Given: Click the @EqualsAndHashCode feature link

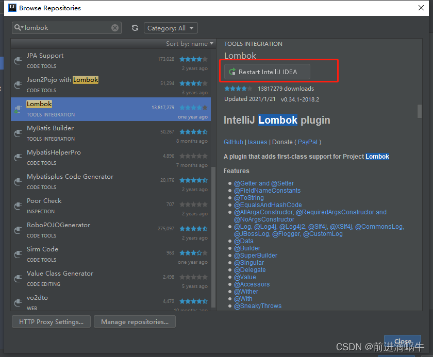Looking at the screenshot, I should 268,205.
